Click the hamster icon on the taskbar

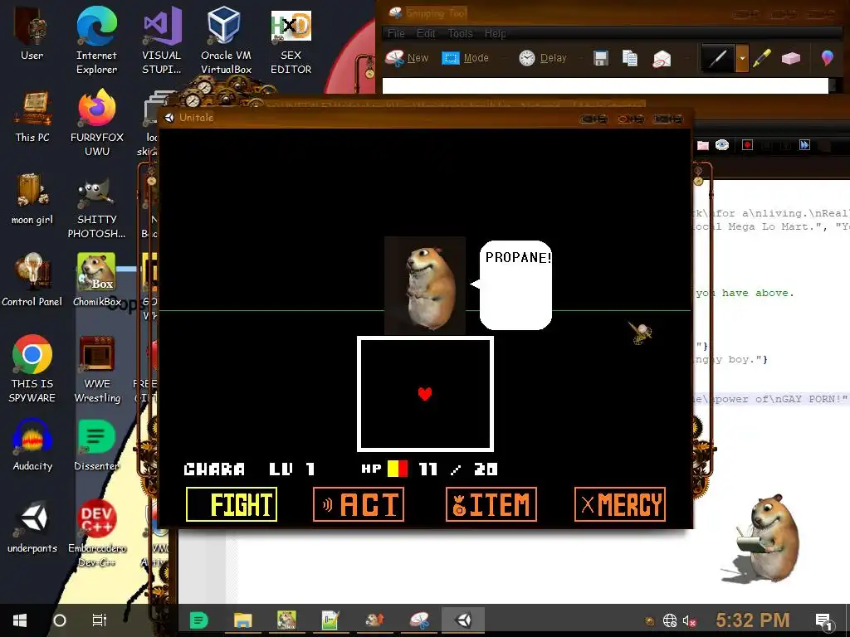pyautogui.click(x=374, y=620)
